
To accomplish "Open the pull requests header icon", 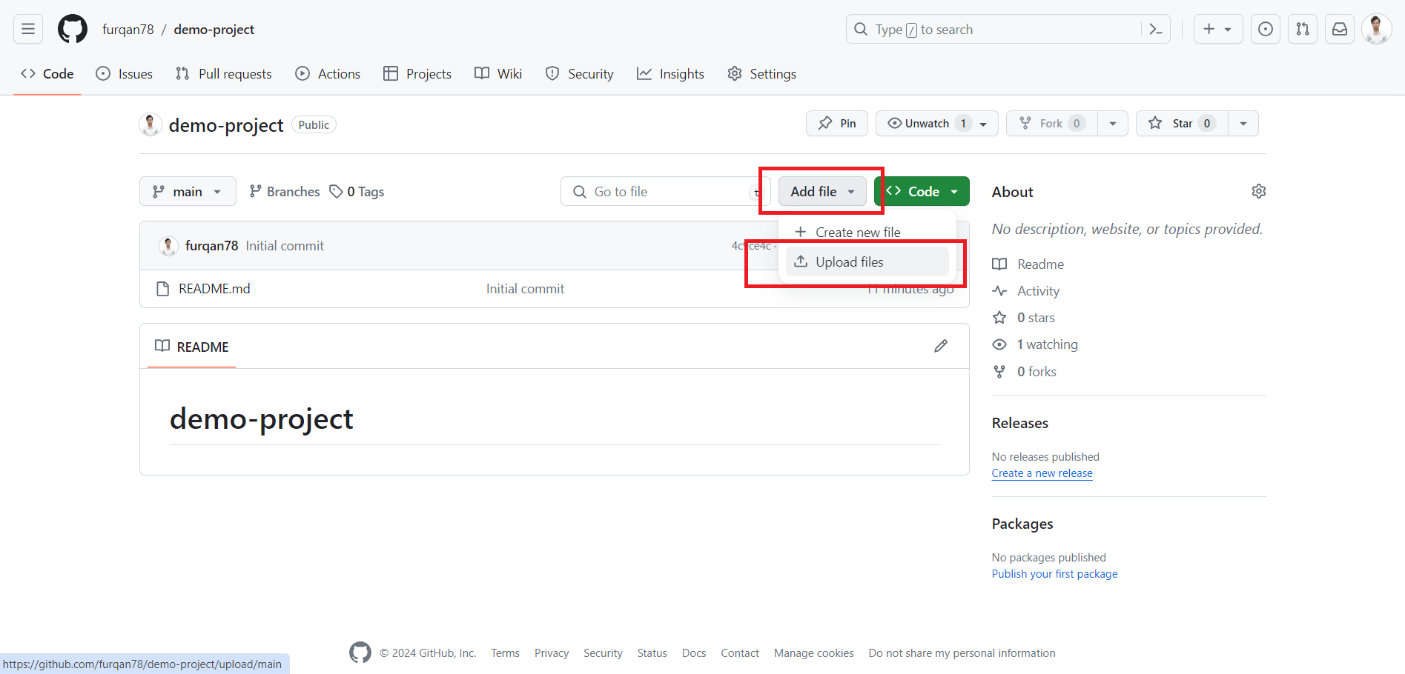I will 1302,29.
